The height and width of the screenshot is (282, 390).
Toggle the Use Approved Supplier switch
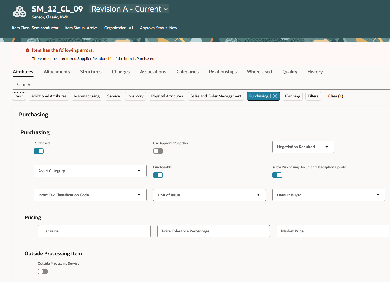158,151
